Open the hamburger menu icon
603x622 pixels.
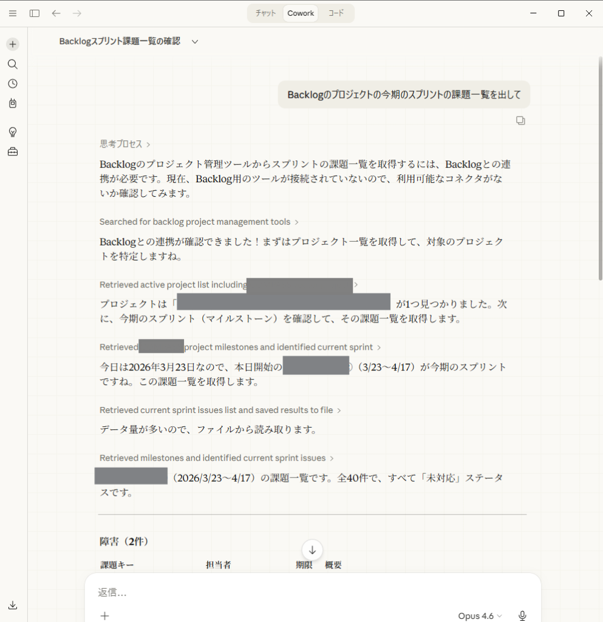coord(13,13)
